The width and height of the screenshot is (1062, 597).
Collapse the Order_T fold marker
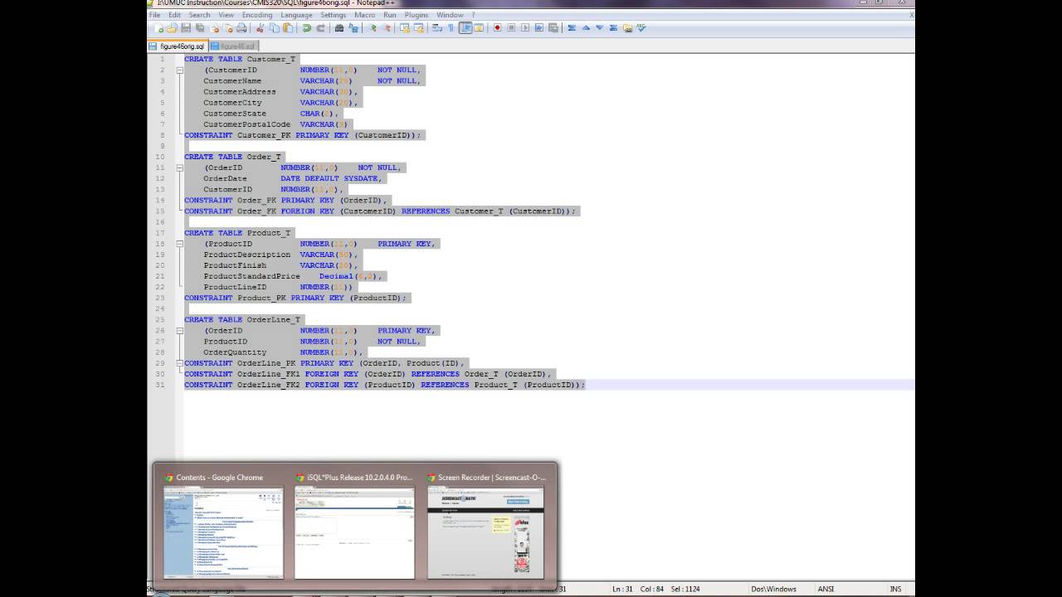coord(180,167)
